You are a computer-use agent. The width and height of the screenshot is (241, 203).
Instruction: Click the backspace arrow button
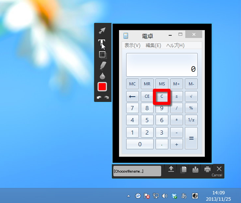pyautogui.click(x=132, y=96)
